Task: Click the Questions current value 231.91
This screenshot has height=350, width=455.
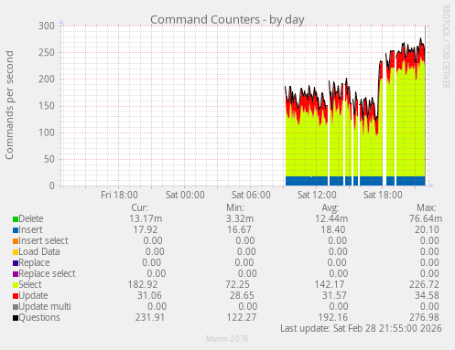Action: [x=150, y=317]
